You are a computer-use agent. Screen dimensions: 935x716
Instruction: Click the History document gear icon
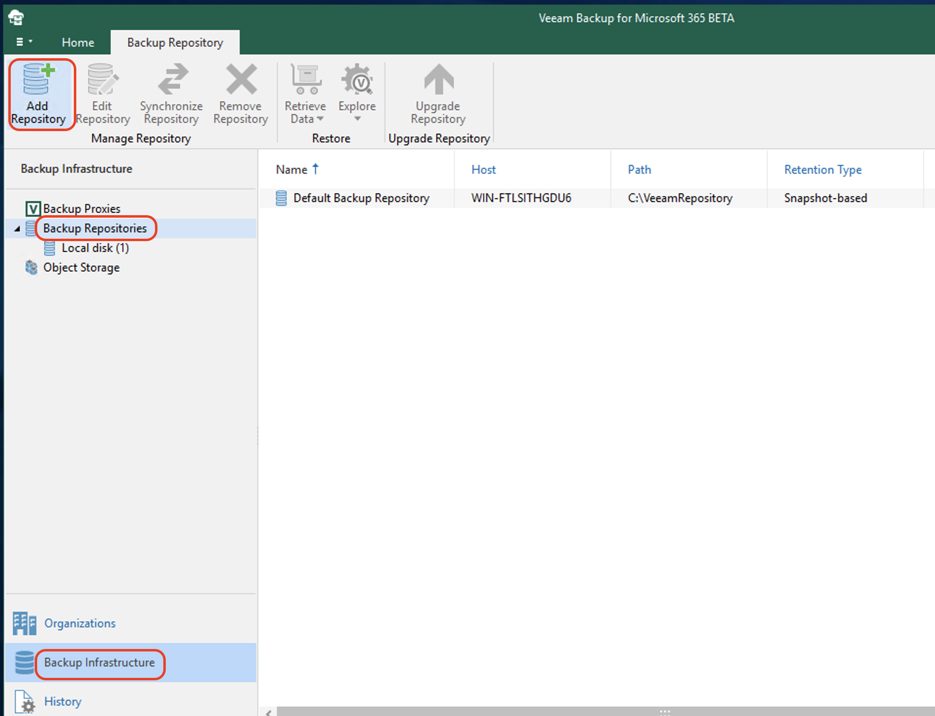tap(24, 702)
